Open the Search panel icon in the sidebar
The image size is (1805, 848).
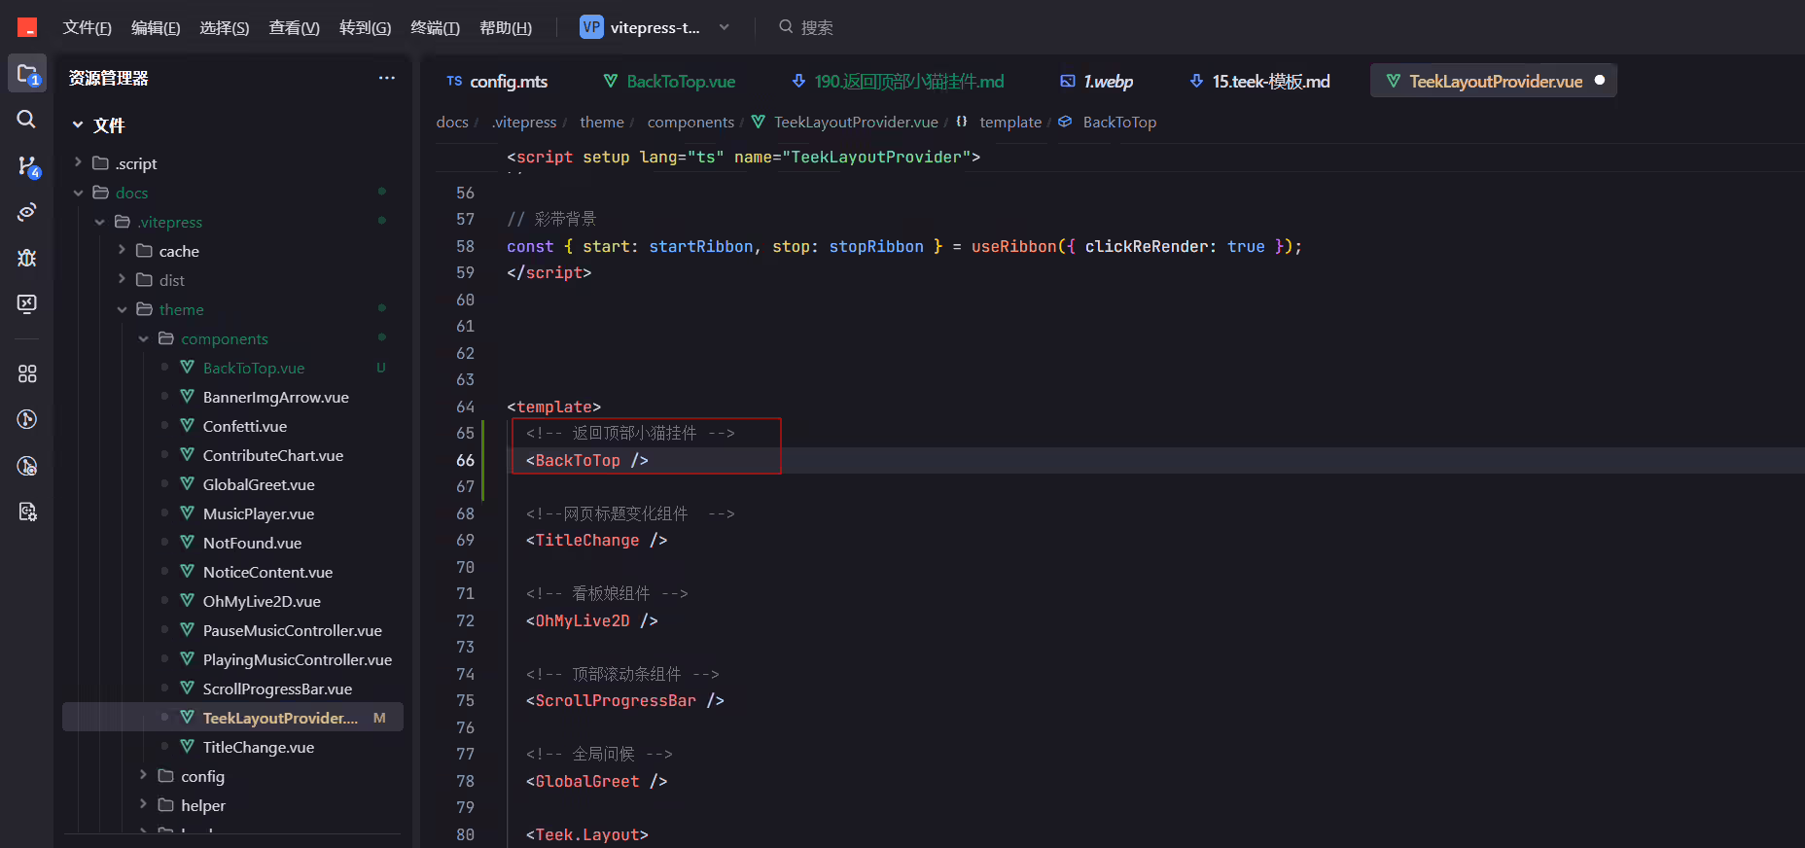pos(26,119)
